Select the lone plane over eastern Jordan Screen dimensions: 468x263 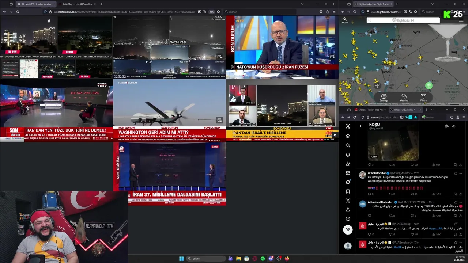pyautogui.click(x=420, y=57)
